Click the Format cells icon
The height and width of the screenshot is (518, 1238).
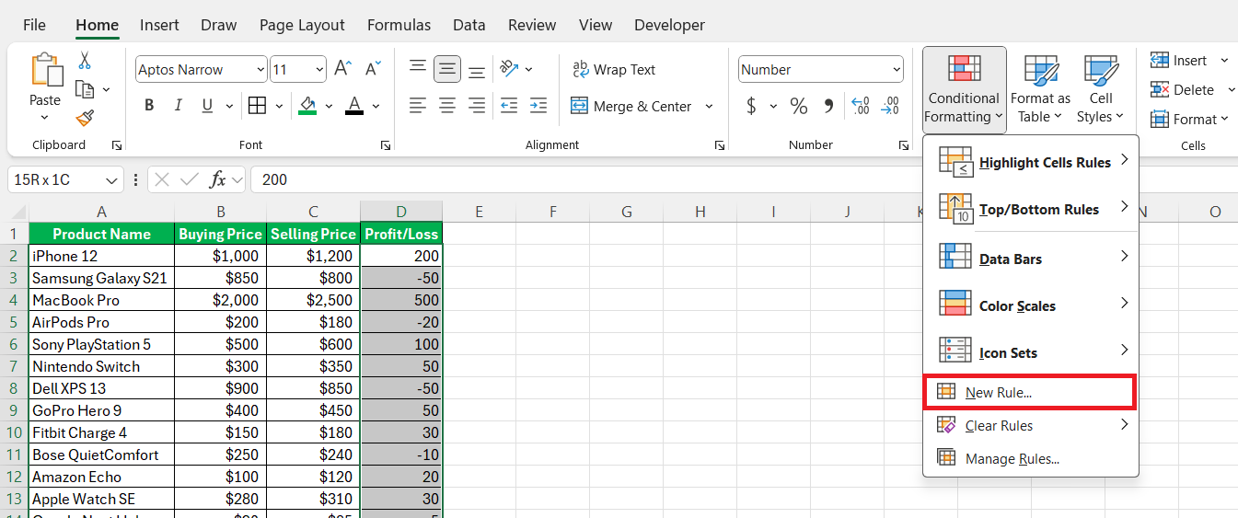pos(1160,119)
